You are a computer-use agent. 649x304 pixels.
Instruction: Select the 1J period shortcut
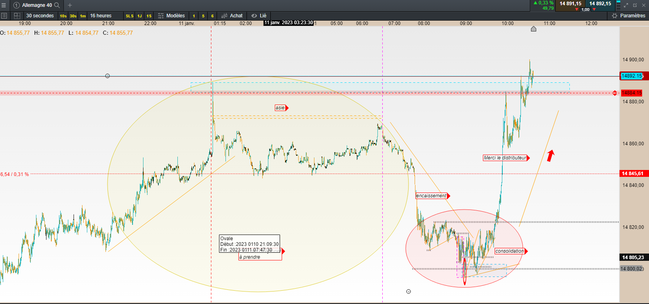click(x=139, y=16)
